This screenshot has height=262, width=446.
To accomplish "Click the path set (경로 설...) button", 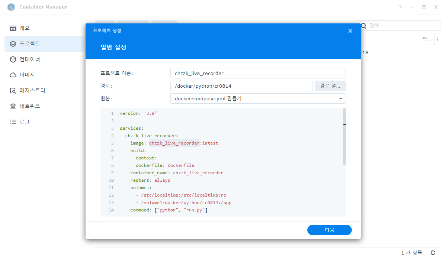I will (330, 86).
